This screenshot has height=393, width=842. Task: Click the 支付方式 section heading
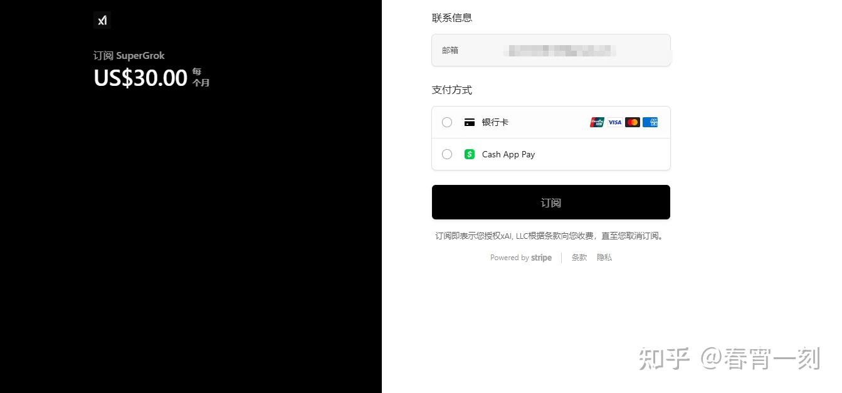tap(452, 90)
